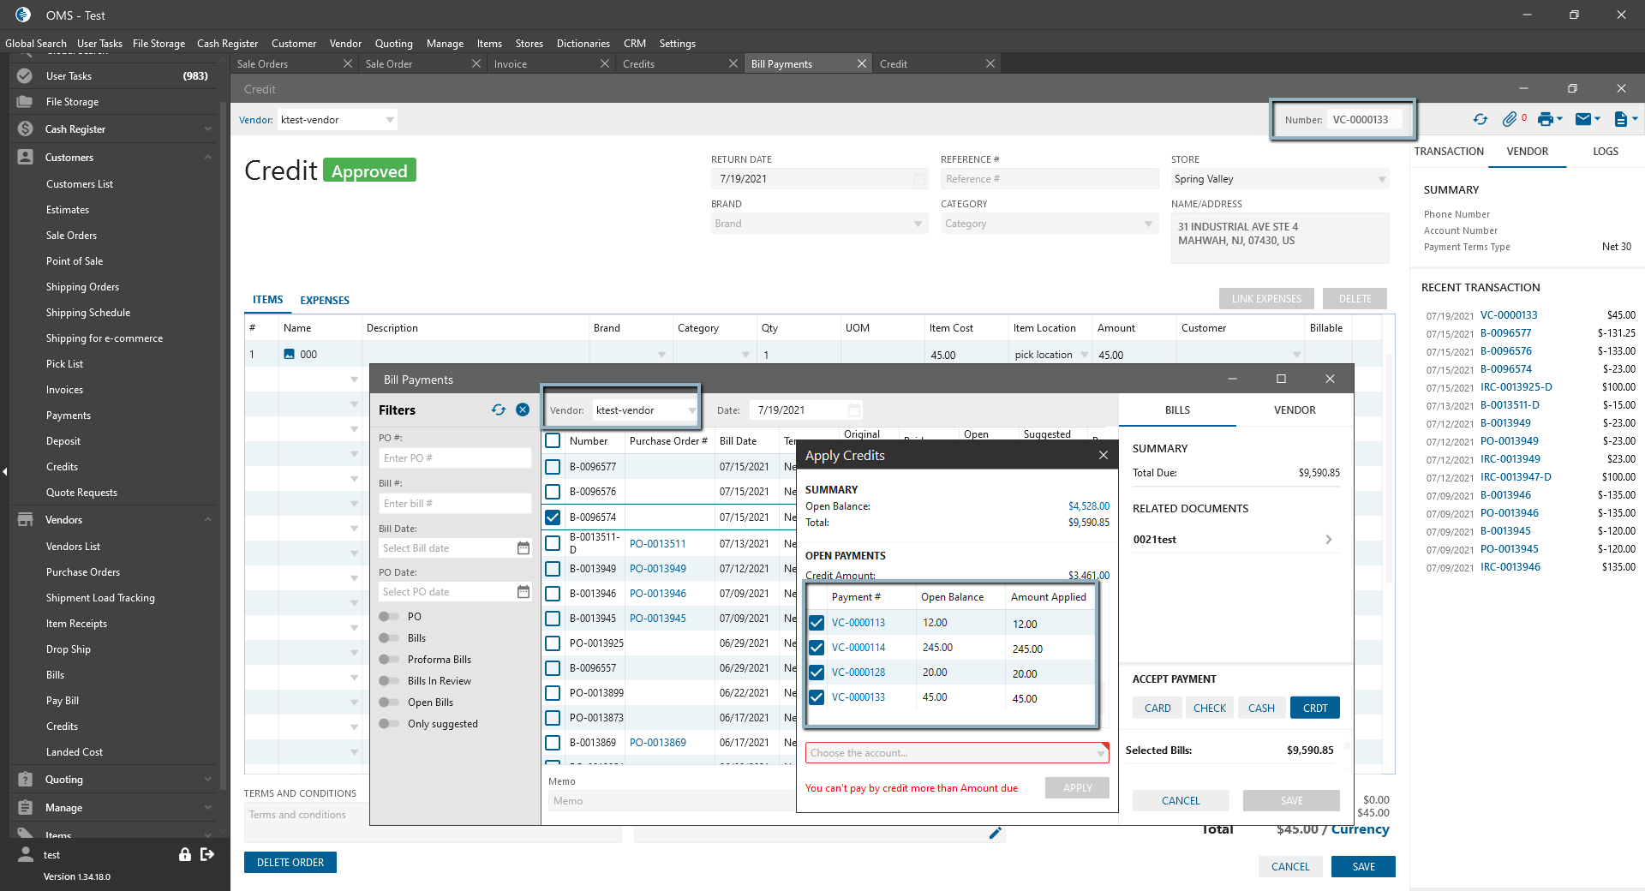Open the Bill Date calendar picker

(523, 548)
